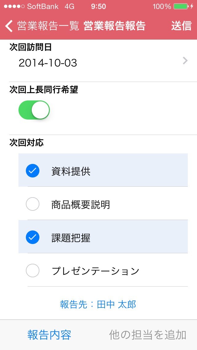197x350 pixels.
Task: Switch to the 報告内容 tab
Action: pyautogui.click(x=49, y=335)
